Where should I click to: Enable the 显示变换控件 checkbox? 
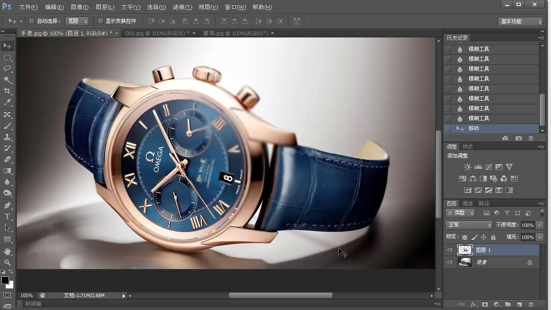(100, 21)
